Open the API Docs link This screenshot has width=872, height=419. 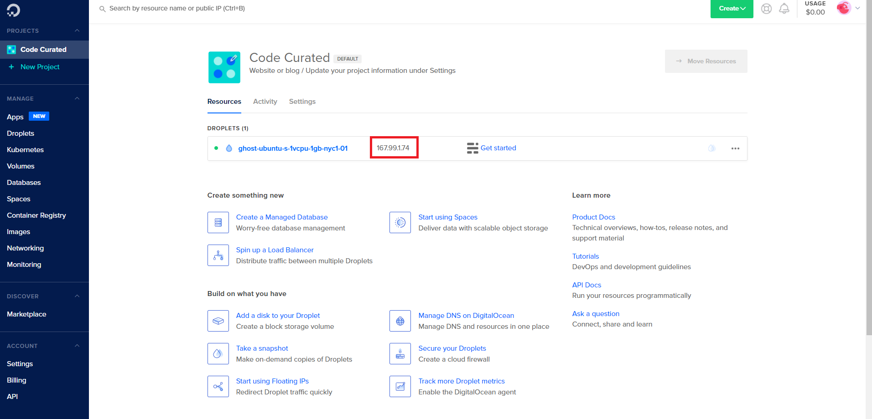coord(587,285)
